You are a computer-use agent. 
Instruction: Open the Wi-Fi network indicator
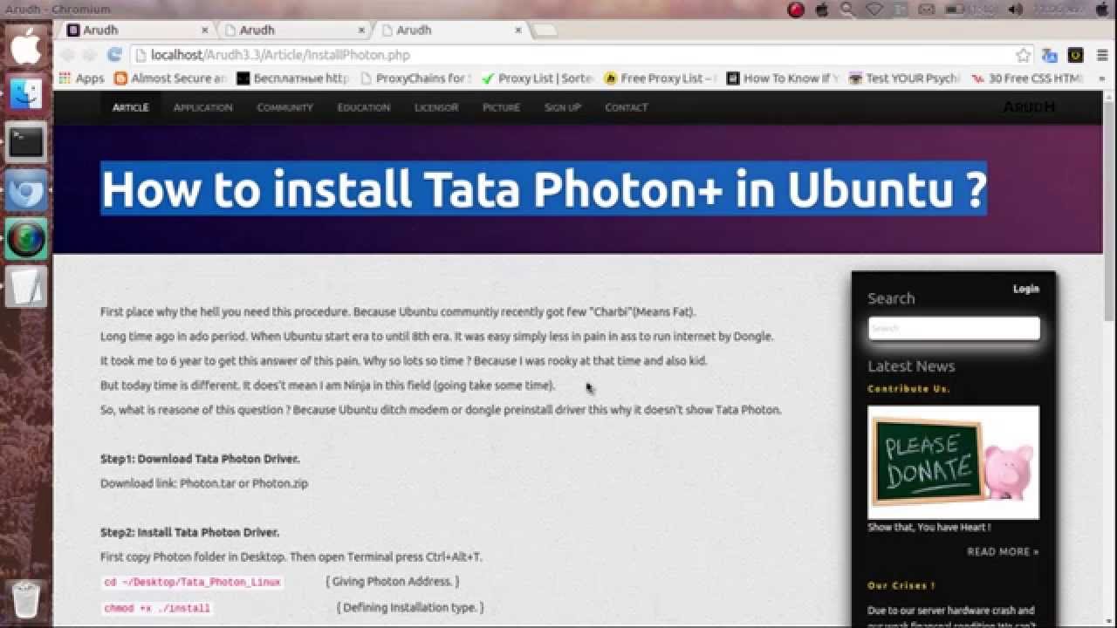click(x=874, y=10)
